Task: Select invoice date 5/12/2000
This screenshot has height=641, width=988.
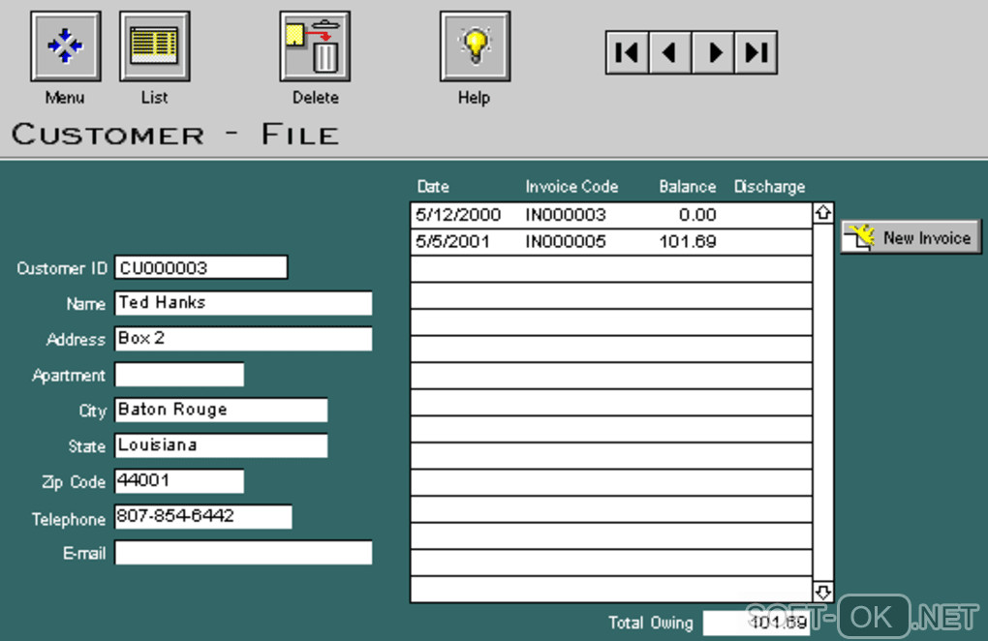Action: click(x=458, y=215)
